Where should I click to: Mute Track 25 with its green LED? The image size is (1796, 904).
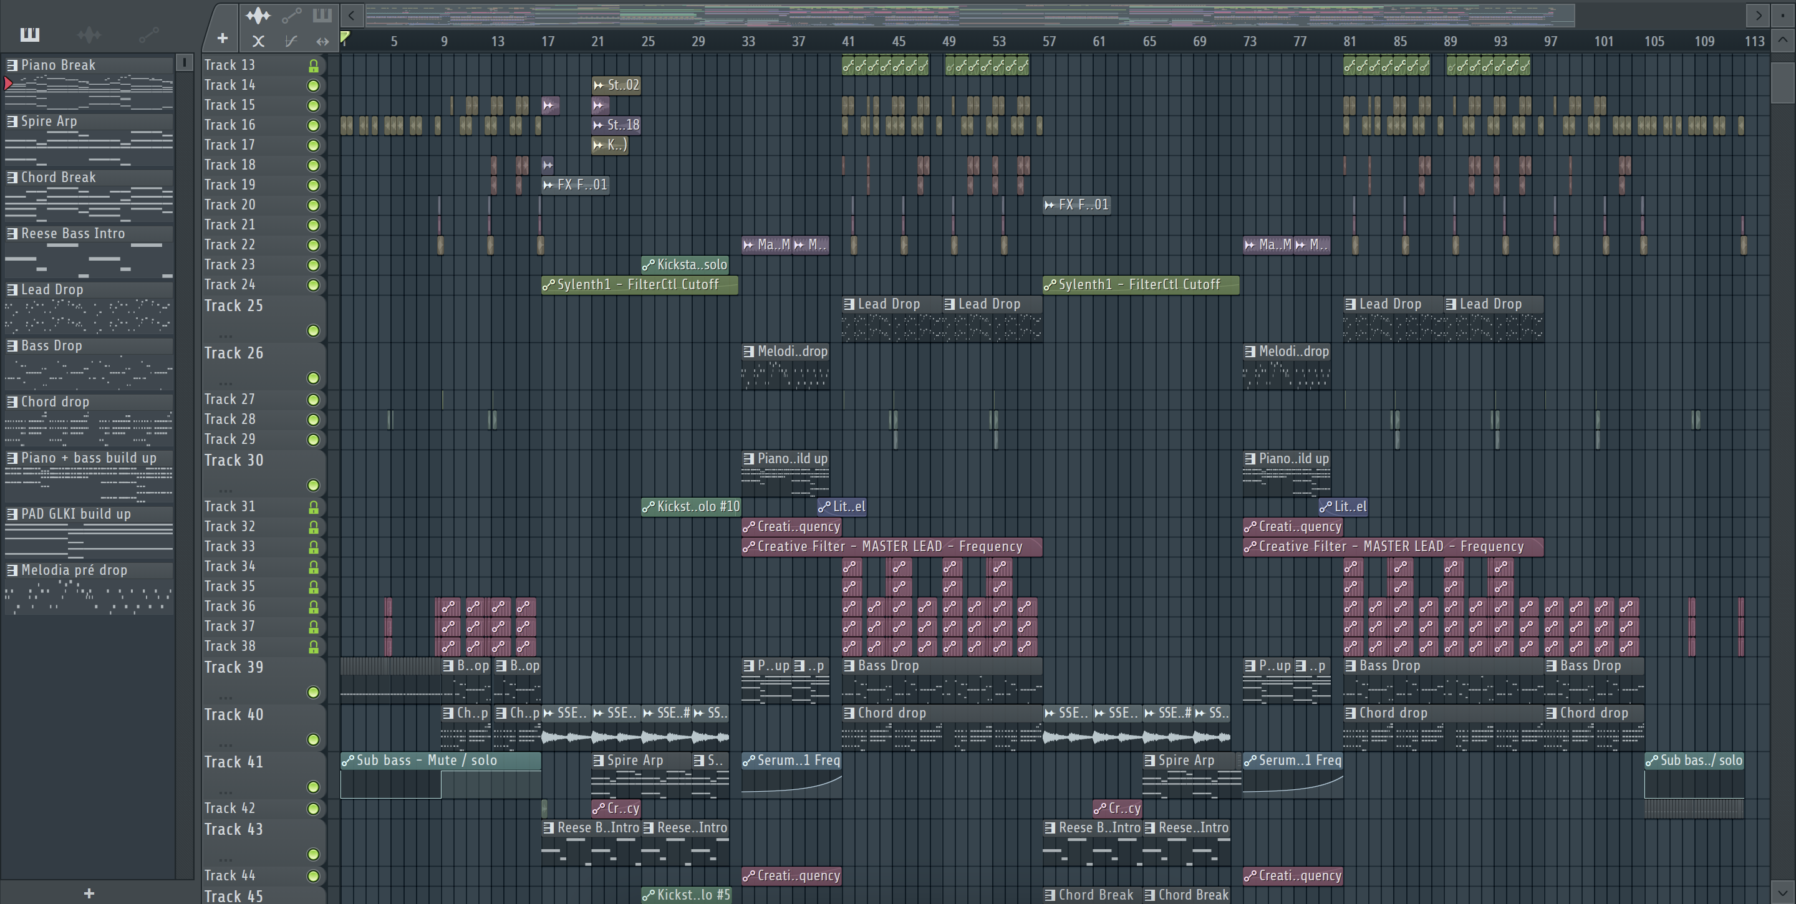[314, 331]
